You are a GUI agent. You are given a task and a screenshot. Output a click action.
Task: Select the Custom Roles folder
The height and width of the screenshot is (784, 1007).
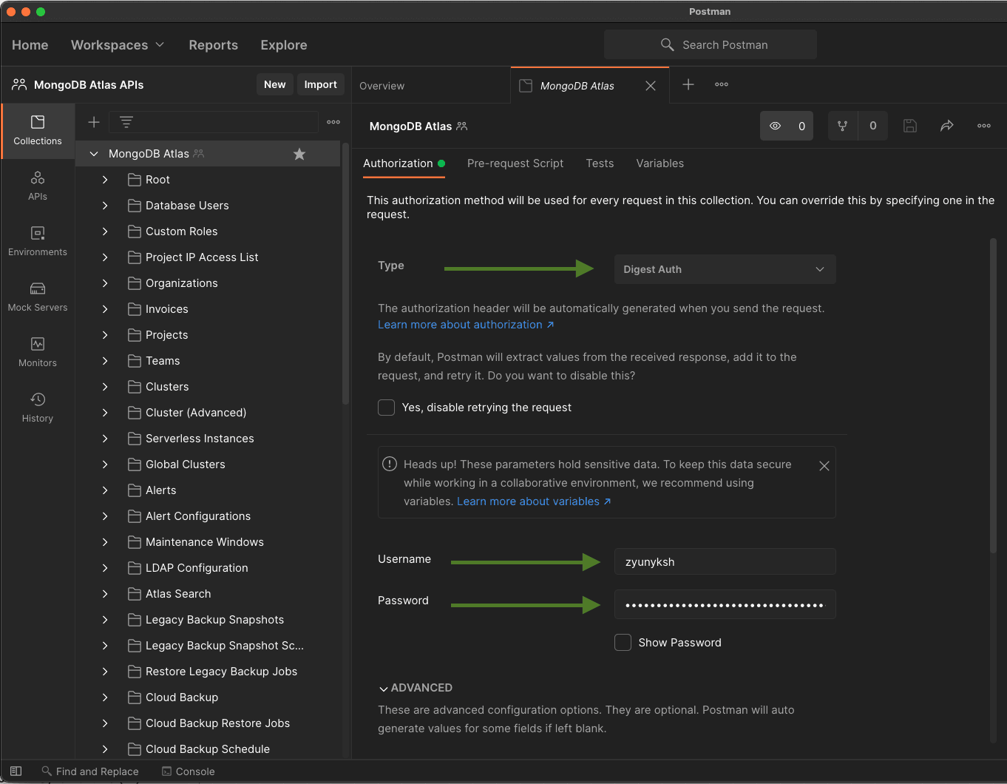(181, 232)
